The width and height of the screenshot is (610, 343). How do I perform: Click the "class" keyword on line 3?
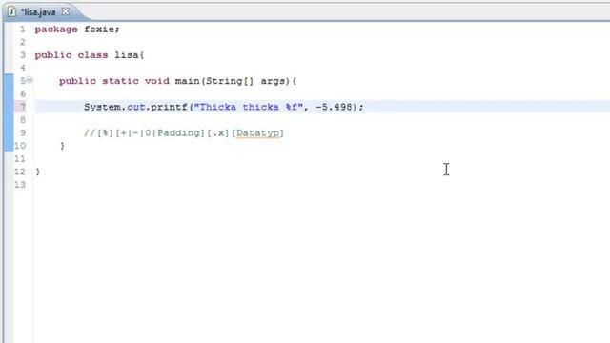92,55
